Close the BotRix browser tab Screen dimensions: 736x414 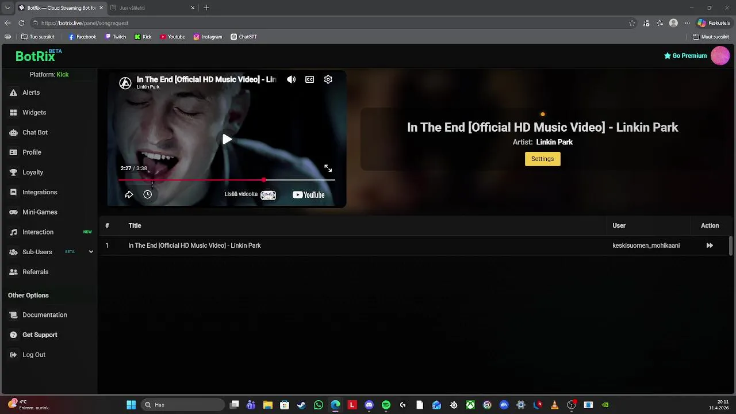pyautogui.click(x=101, y=8)
